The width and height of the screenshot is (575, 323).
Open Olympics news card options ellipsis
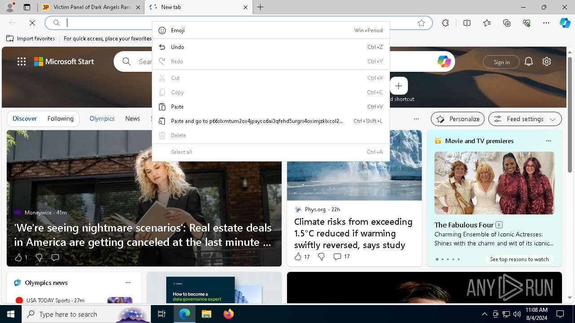click(x=128, y=283)
